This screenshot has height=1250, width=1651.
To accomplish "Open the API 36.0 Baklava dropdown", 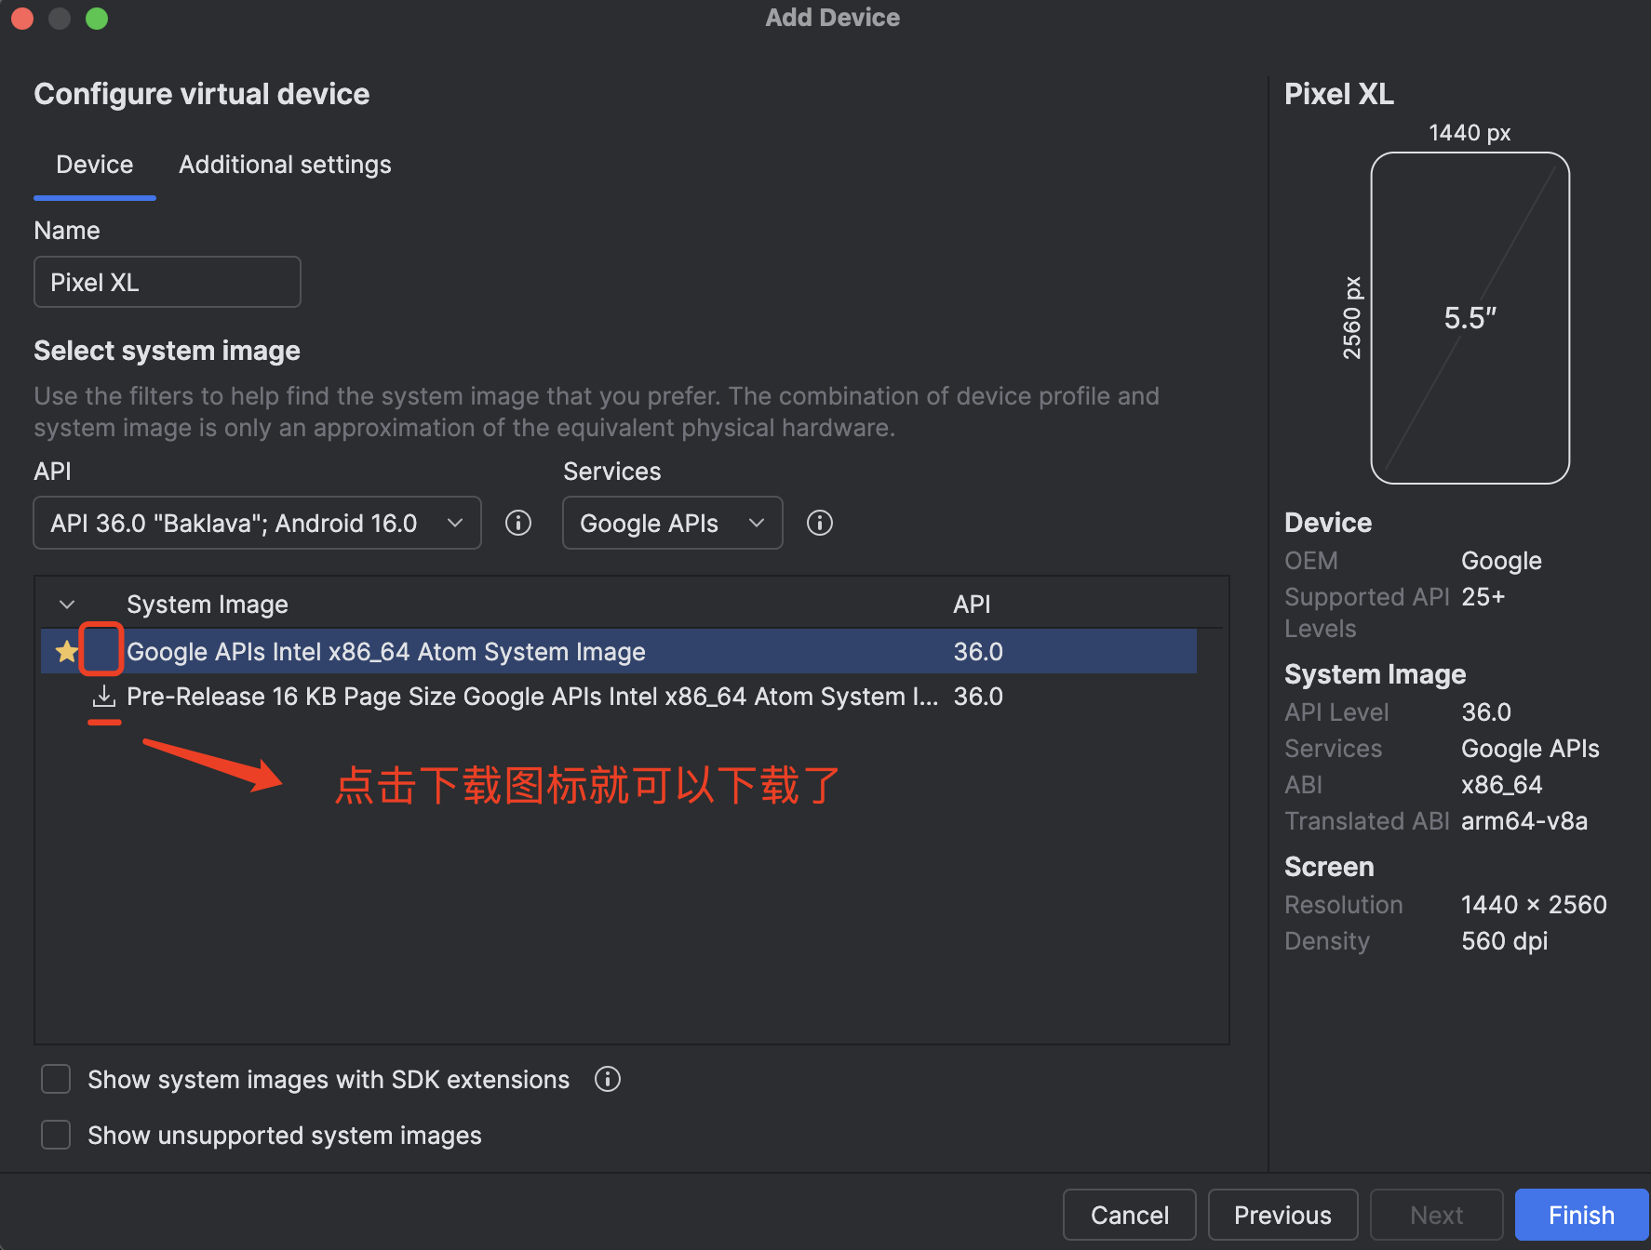I will tap(257, 523).
